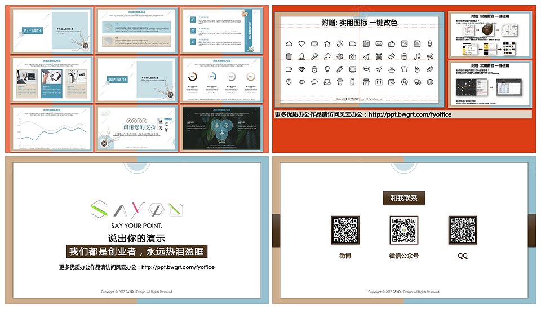Click the user silhouette icon
541x309 pixels.
[301, 56]
